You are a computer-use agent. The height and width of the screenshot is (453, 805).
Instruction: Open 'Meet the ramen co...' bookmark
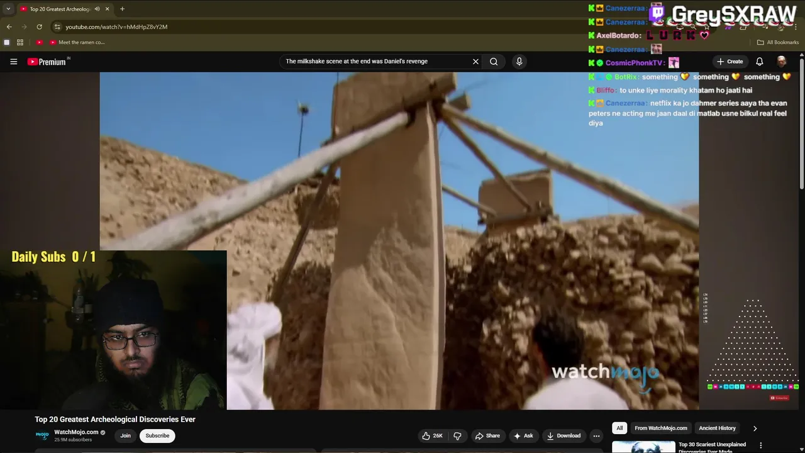(x=77, y=42)
